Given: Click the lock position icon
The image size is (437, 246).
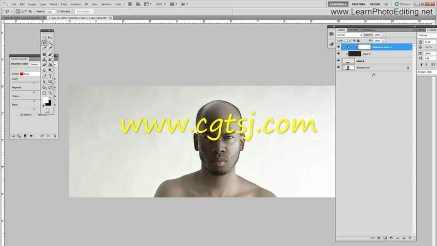Looking at the screenshot, I should 354,40.
